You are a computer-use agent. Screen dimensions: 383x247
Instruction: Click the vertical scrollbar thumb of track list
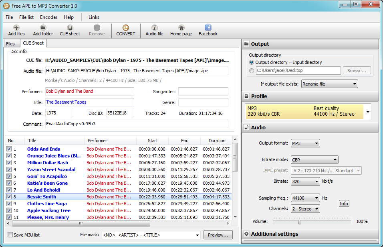click(x=235, y=157)
